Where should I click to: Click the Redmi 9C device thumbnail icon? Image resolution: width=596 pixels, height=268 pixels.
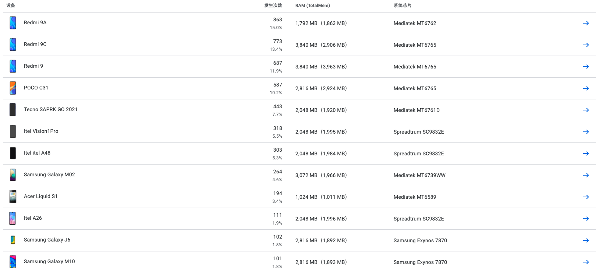coord(13,44)
